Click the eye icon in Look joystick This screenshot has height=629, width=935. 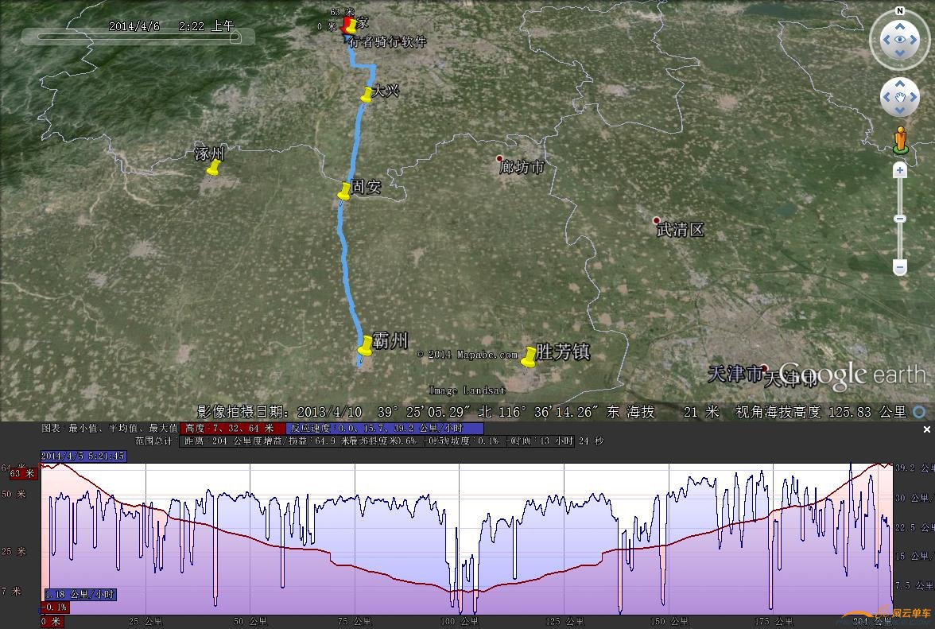899,40
